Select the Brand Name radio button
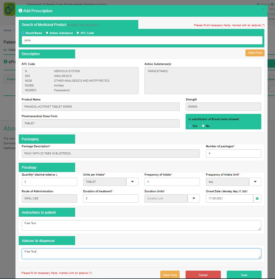Screen dimensions: 275x279 coord(23,33)
